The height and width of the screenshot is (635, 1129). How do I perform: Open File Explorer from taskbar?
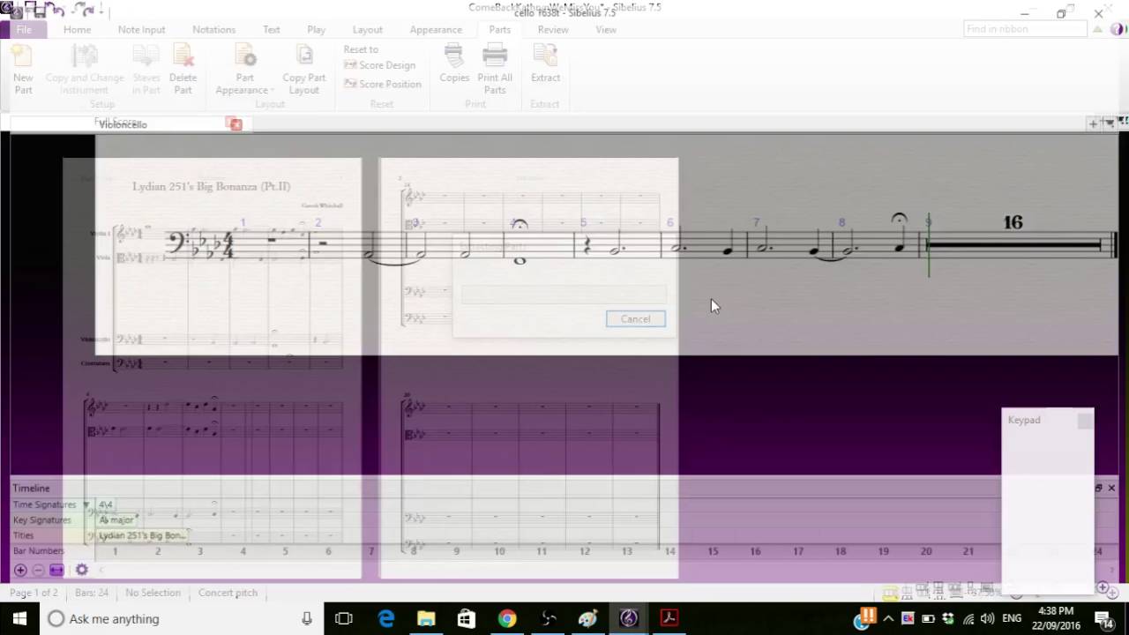click(426, 618)
